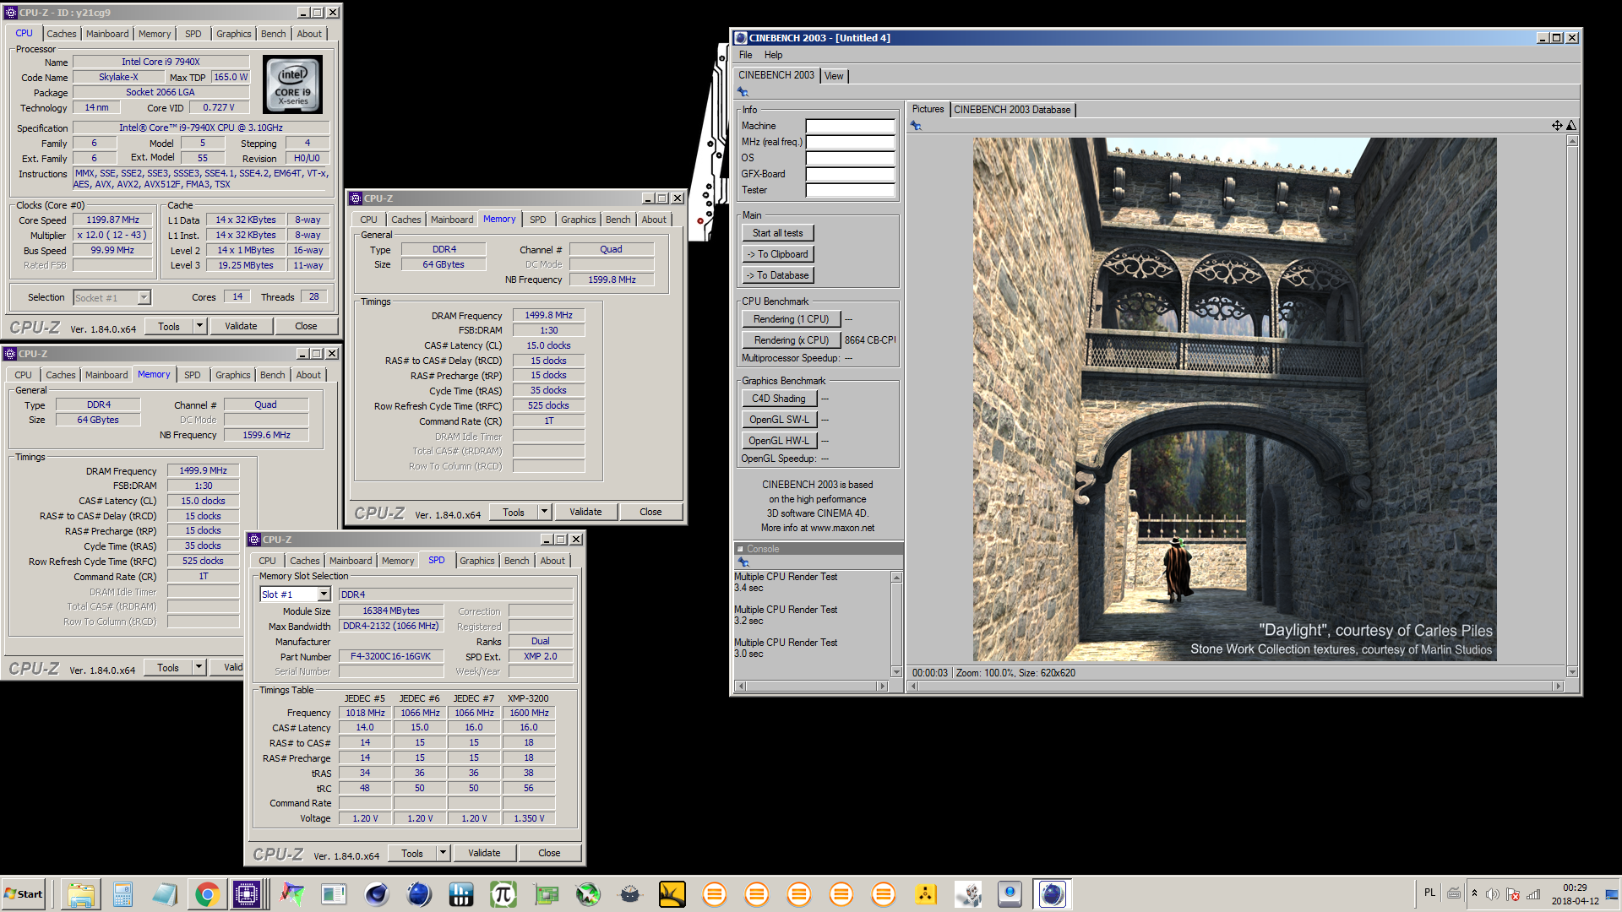
Task: Open the Super PI taskbar icon
Action: point(503,894)
